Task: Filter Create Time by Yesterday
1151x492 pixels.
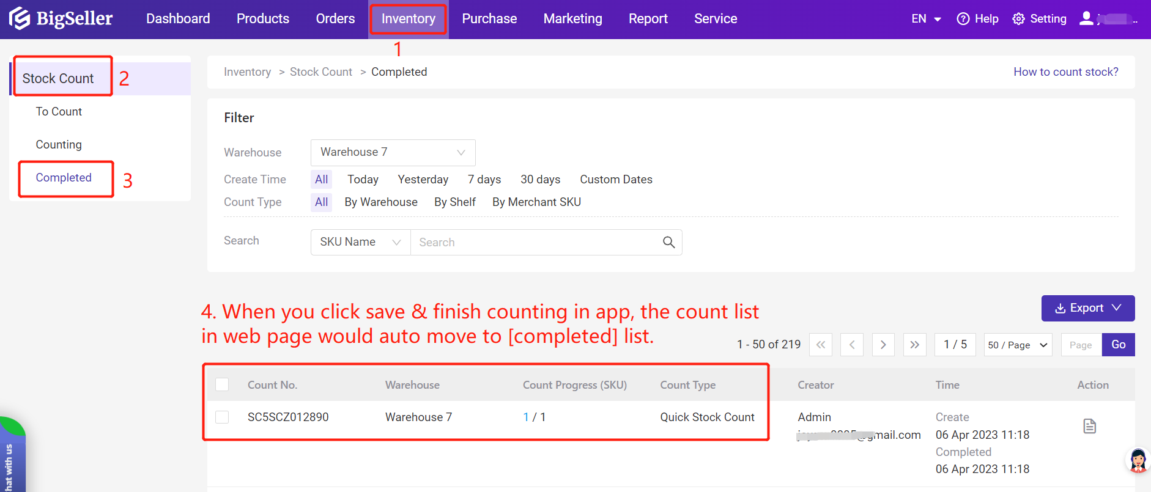Action: coord(423,180)
